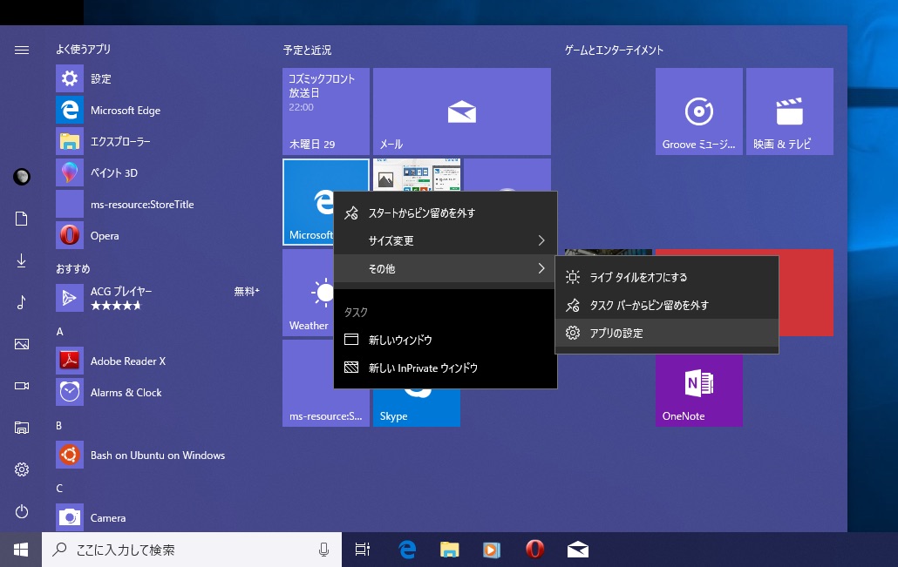The height and width of the screenshot is (567, 898).
Task: Launch ペイント 3D from the app list
Action: 158,172
